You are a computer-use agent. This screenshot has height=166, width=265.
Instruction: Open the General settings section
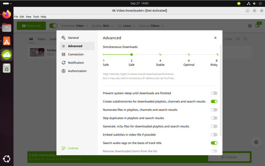pos(77,38)
